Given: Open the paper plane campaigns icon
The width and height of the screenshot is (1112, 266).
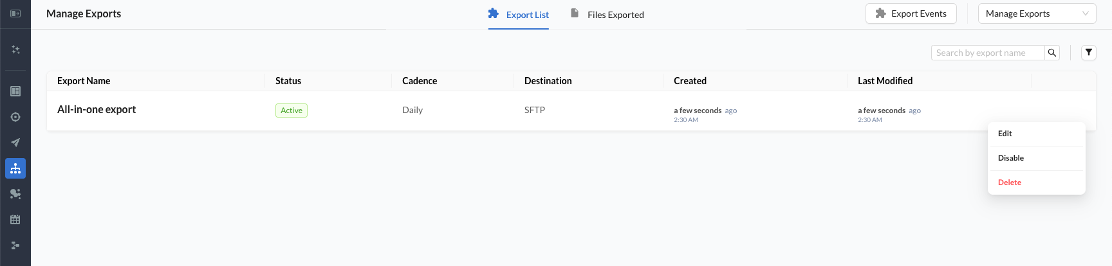Looking at the screenshot, I should [x=15, y=143].
